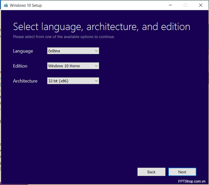Screen dimensions: 209x185
Task: Click the 'Please select from one' subtitle text
Action: click(64, 37)
